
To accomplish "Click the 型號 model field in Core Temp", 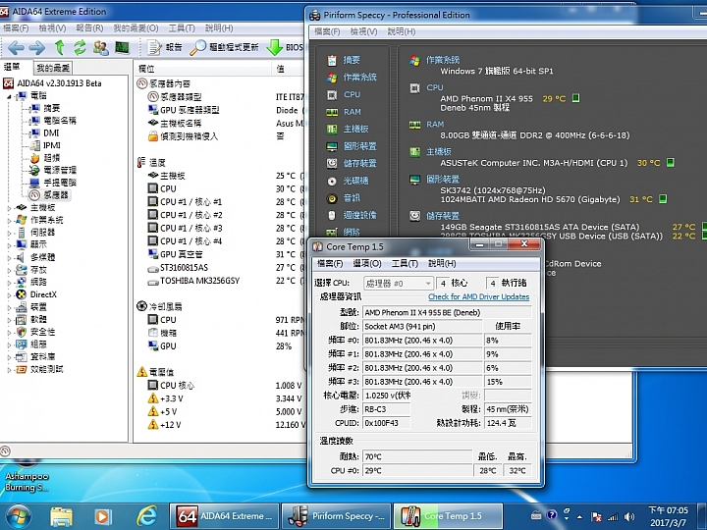I will 447,313.
